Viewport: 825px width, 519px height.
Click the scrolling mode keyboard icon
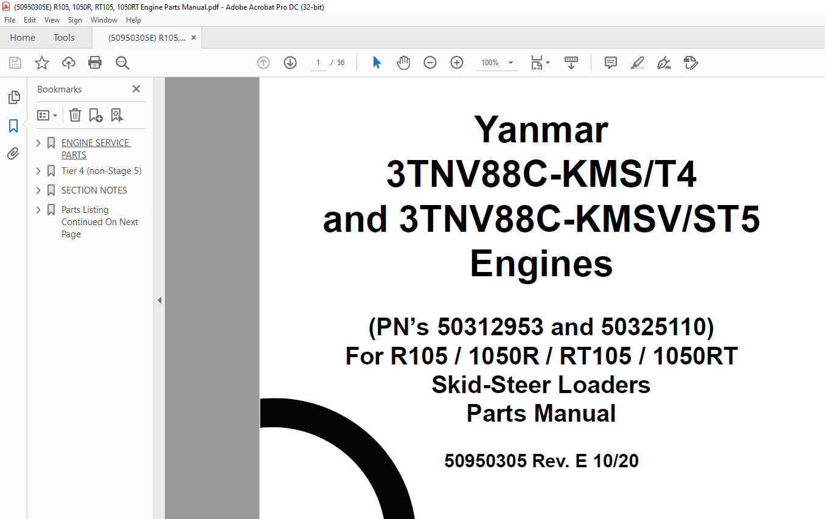coord(571,63)
